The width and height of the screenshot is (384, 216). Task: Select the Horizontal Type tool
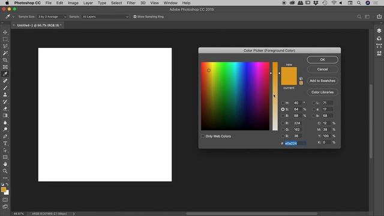[x=5, y=143]
